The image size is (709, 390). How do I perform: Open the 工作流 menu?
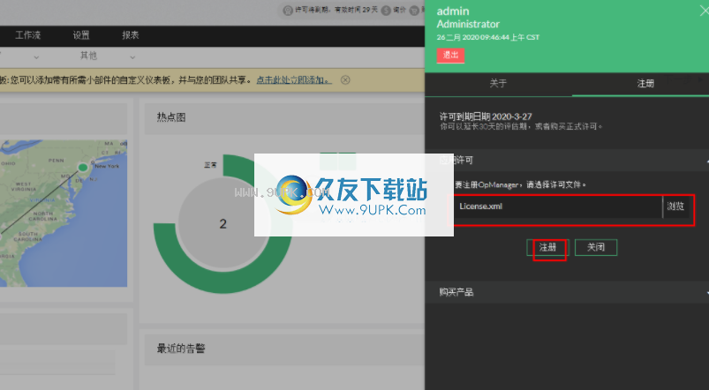28,35
